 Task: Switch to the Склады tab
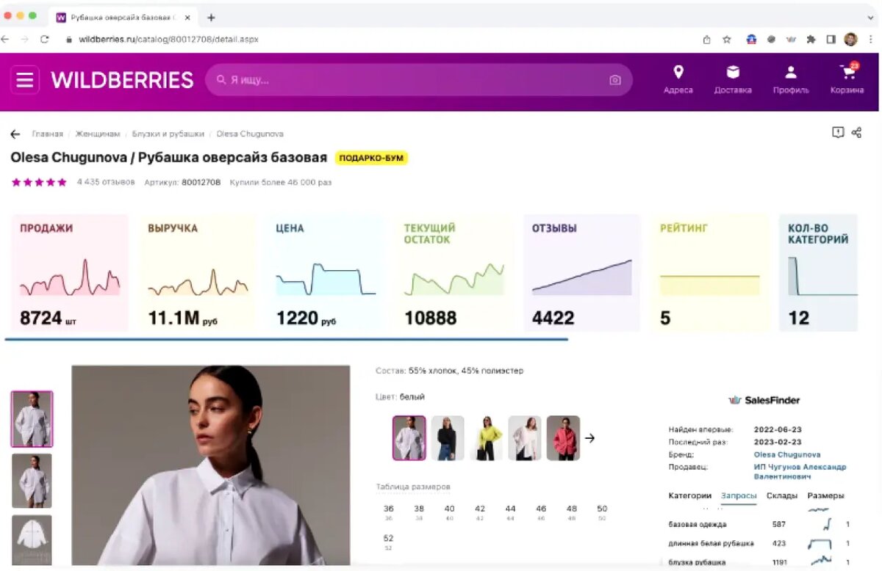coord(782,495)
